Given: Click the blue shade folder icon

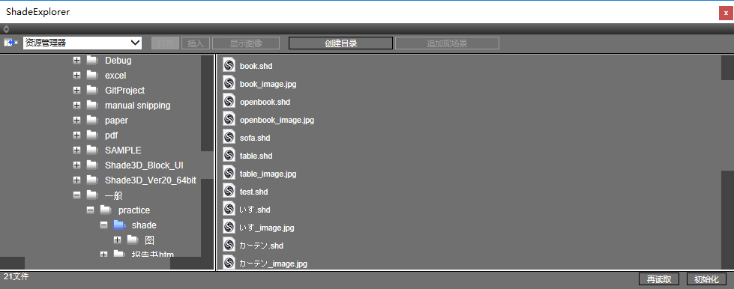Looking at the screenshot, I should 120,225.
